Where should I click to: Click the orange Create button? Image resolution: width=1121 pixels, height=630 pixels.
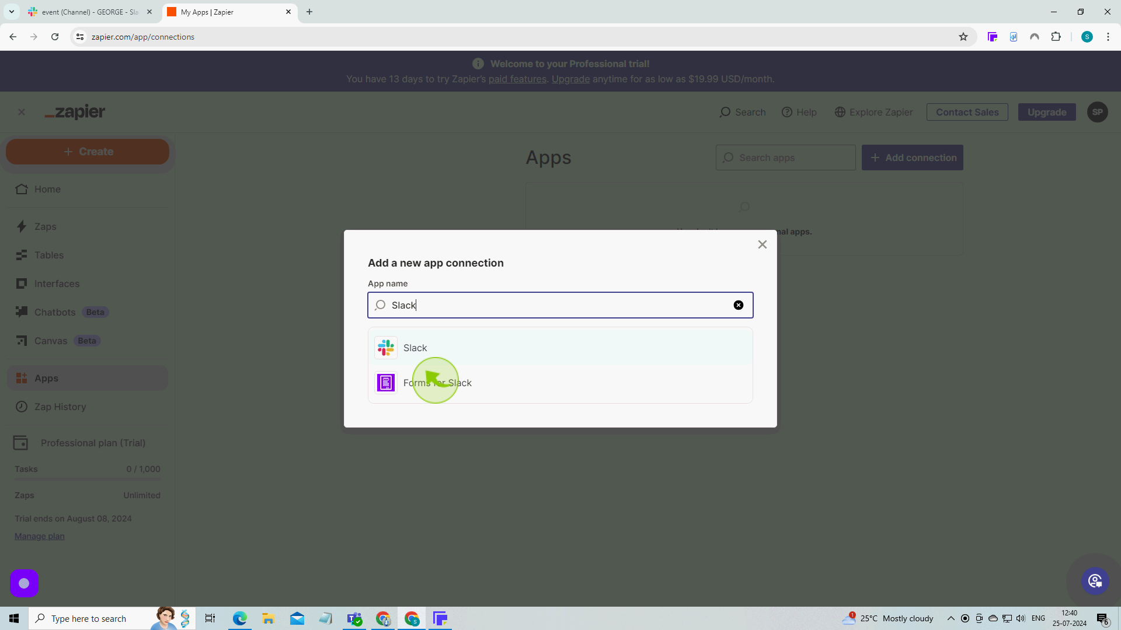coord(88,152)
